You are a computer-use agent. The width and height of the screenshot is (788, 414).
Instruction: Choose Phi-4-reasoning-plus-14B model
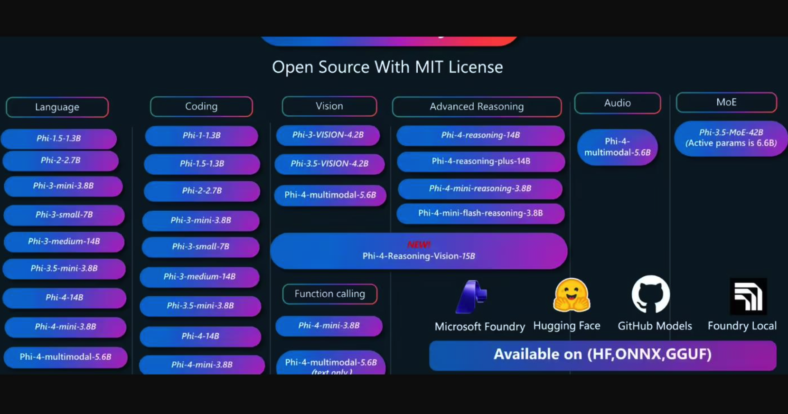(x=481, y=161)
